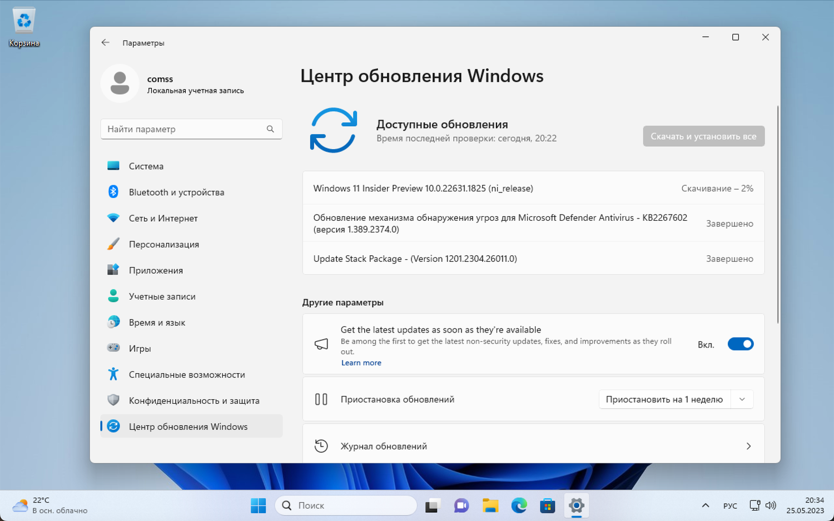Click the volume speaker tray icon
The height and width of the screenshot is (521, 834).
[771, 505]
